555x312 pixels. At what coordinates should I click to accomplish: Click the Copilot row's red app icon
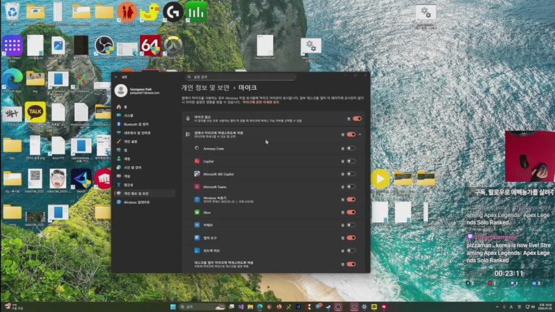197,161
